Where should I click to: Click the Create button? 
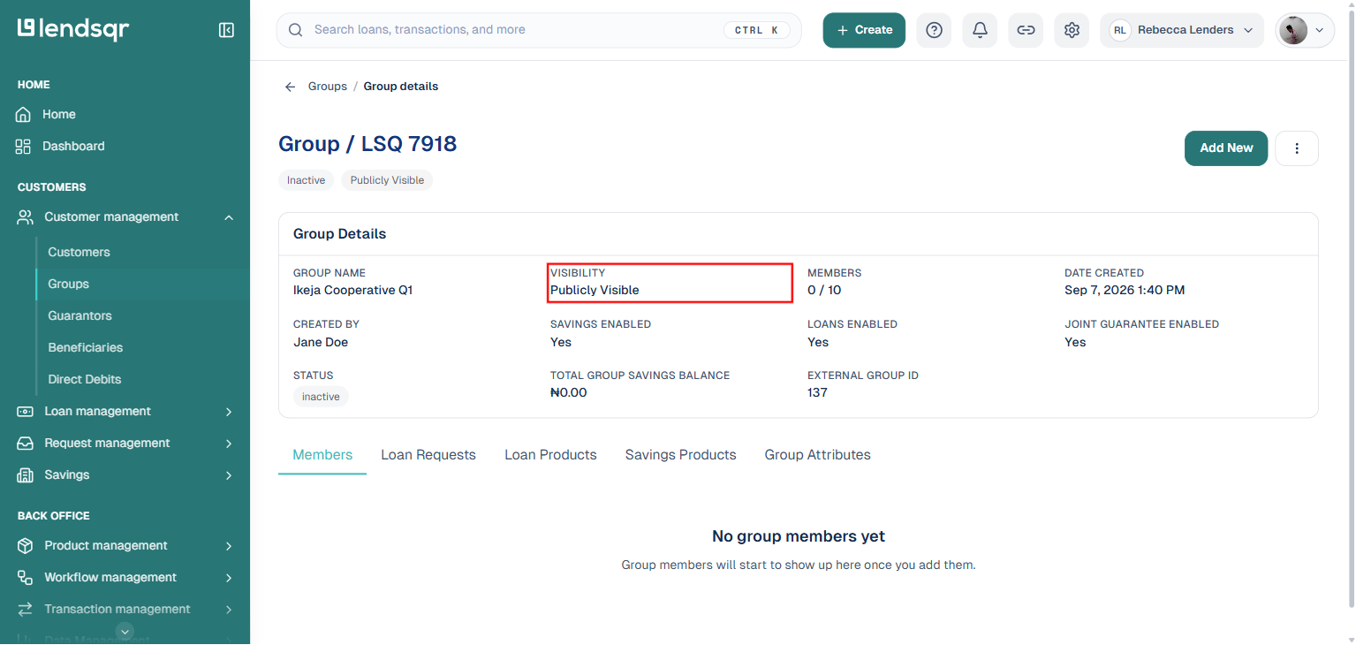tap(864, 30)
